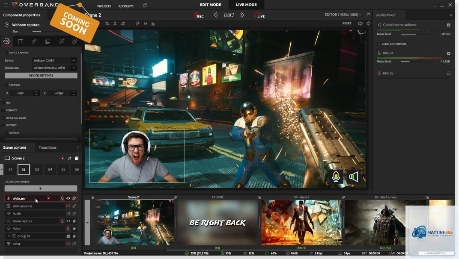459x259 pixels.
Task: Rename Scene 2 with the pencil icon
Action: tap(69, 158)
